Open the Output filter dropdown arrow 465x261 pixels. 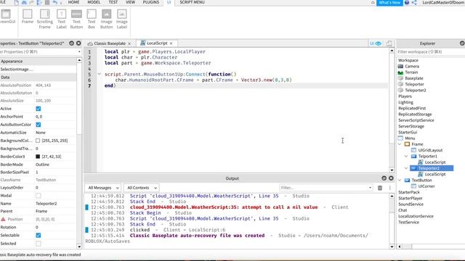(370, 188)
